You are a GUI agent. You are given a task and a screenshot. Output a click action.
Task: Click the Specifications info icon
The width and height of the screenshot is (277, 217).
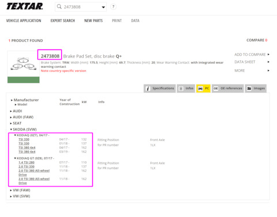click(x=148, y=89)
